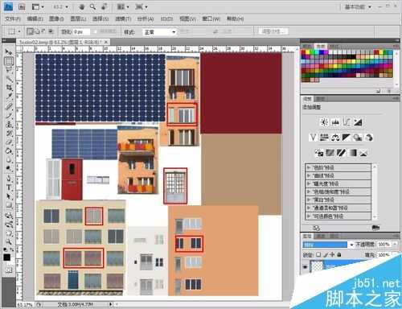The height and width of the screenshot is (309, 402).
Task: Click the foreground color black swatch
Action: [7, 257]
